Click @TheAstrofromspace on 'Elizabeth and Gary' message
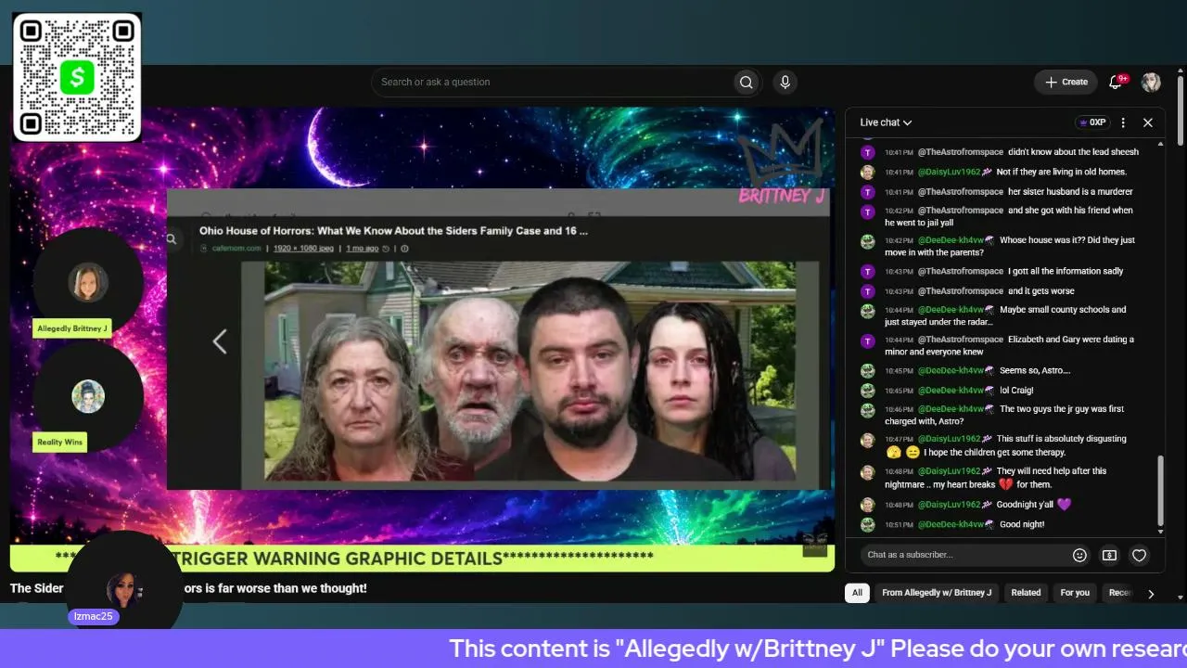The height and width of the screenshot is (668, 1187). [961, 340]
